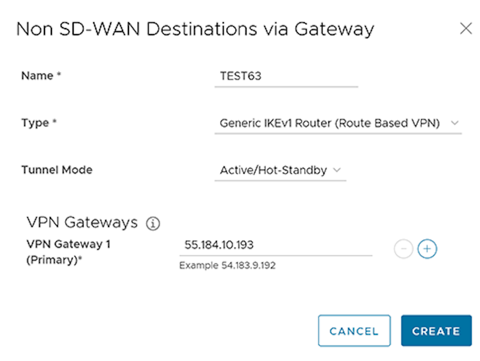Expand the Type dropdown chevron
Viewport: 480px width, 361px height.
point(455,123)
